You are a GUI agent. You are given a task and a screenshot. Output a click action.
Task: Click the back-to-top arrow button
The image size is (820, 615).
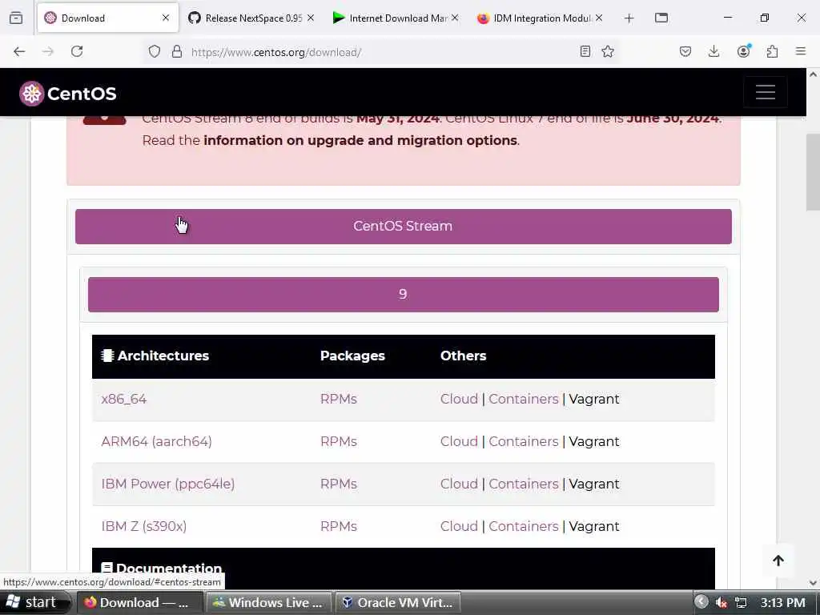click(778, 561)
